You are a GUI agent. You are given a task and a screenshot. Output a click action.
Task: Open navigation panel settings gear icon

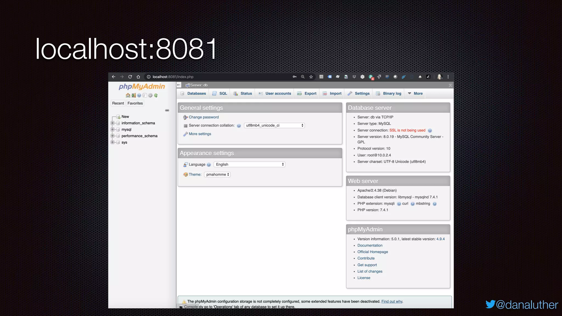[150, 95]
